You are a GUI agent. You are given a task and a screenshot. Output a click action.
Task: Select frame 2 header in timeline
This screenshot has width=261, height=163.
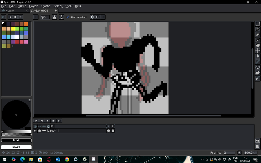(113, 127)
